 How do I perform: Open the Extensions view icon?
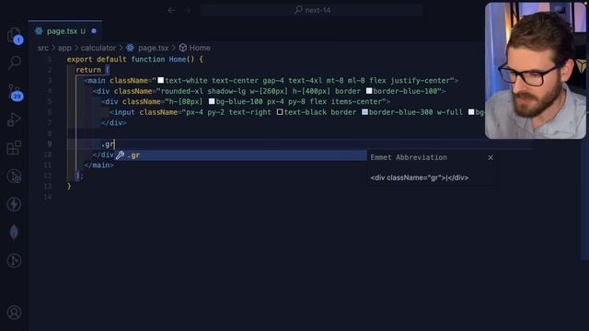coord(15,148)
